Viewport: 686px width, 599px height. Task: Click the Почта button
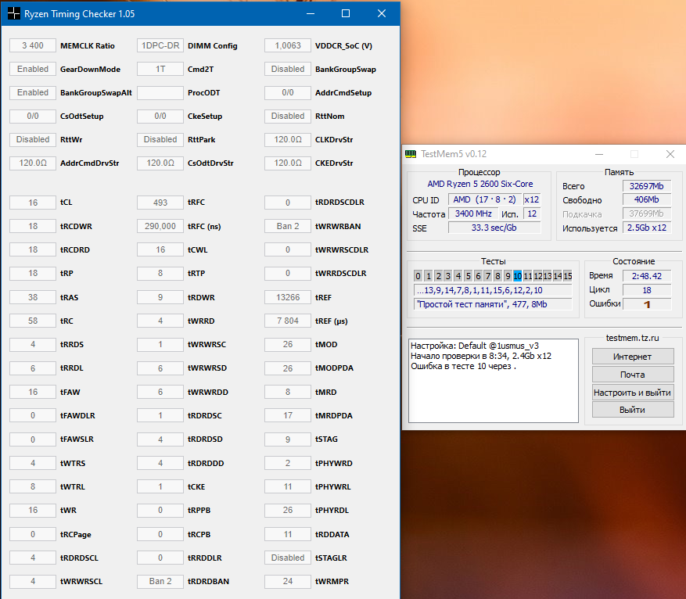click(x=633, y=375)
